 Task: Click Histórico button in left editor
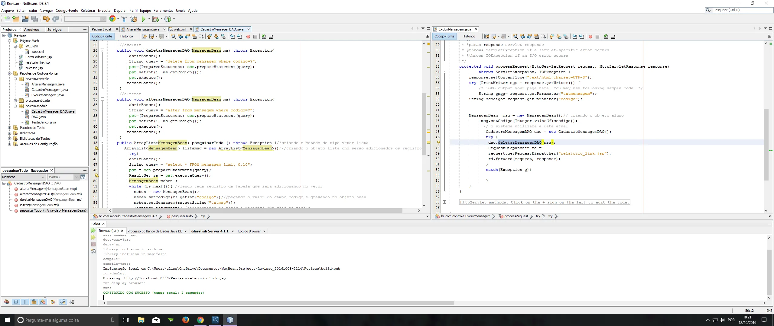coord(126,36)
